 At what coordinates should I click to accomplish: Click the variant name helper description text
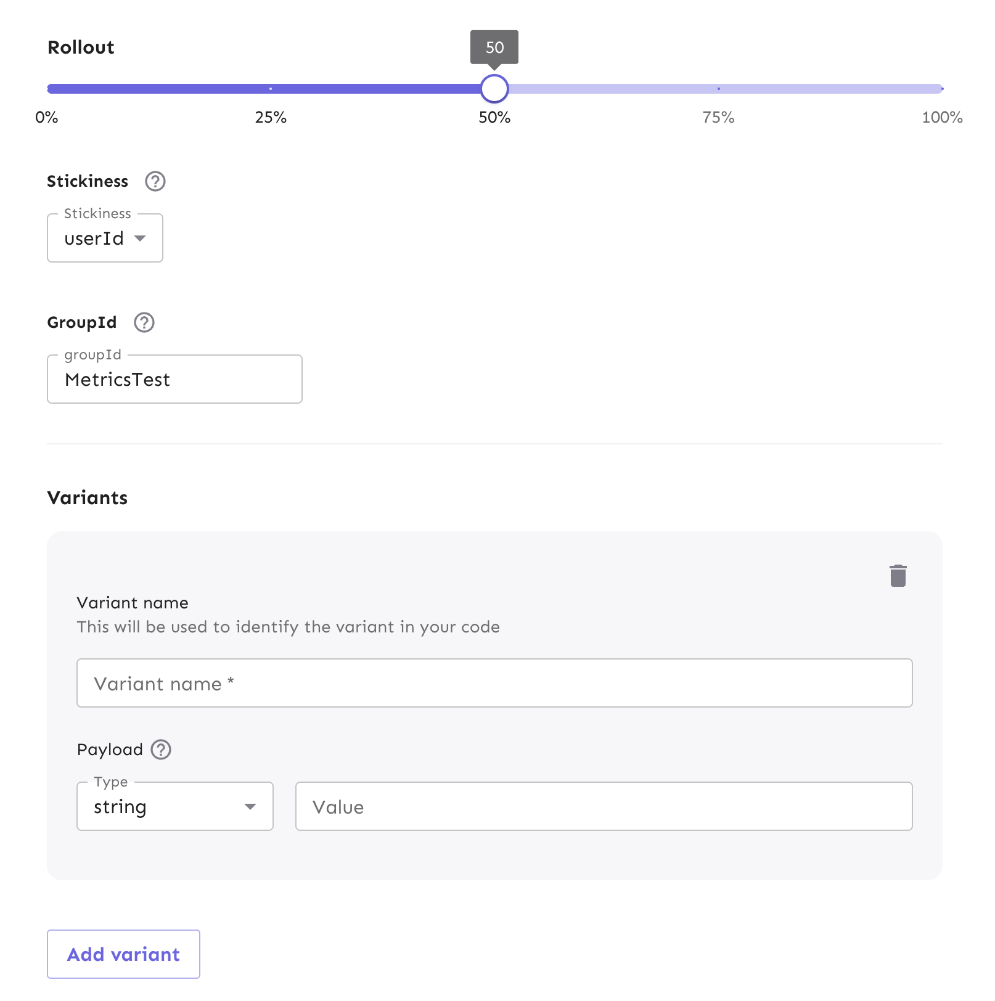click(288, 627)
